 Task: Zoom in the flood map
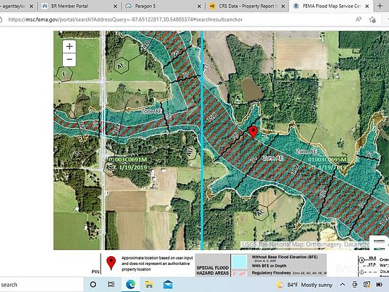point(69,47)
